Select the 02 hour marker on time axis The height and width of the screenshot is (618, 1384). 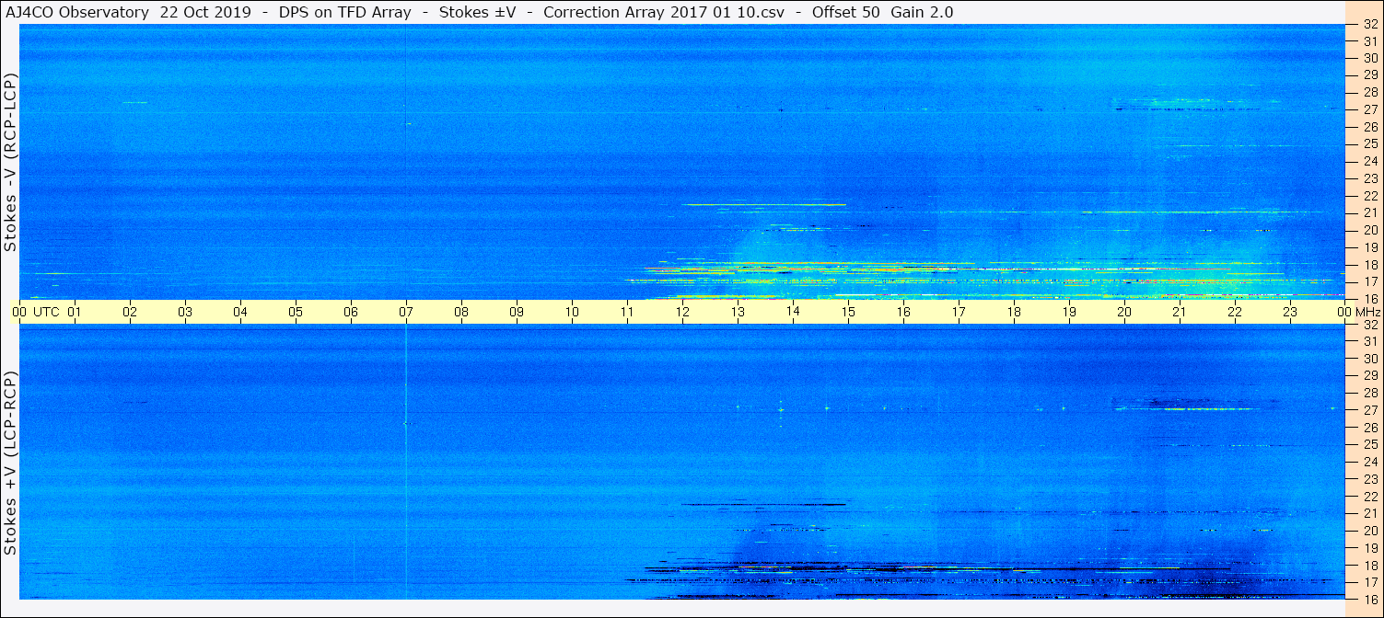click(x=130, y=312)
